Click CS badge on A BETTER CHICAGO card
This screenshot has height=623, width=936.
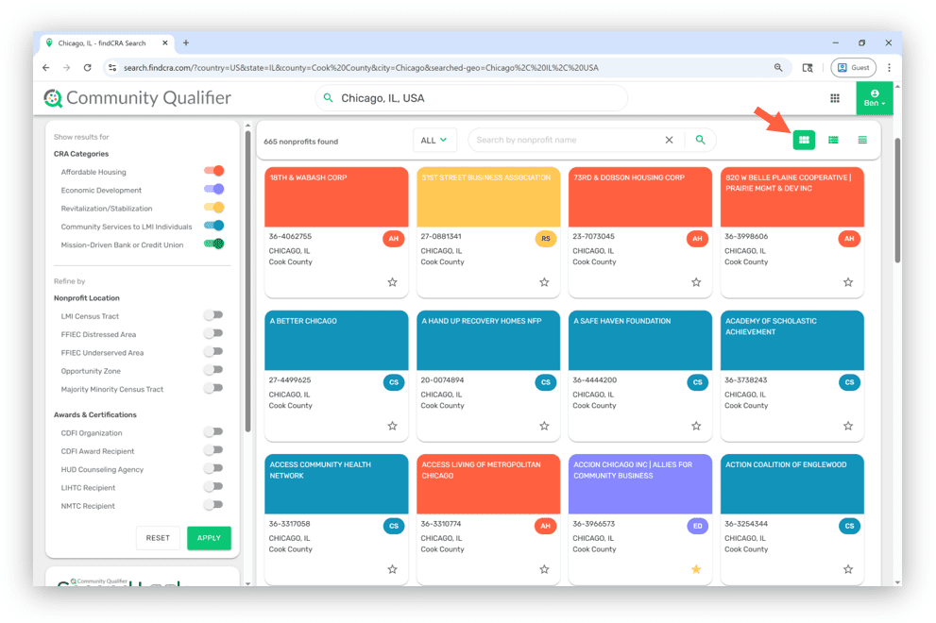[x=393, y=382]
